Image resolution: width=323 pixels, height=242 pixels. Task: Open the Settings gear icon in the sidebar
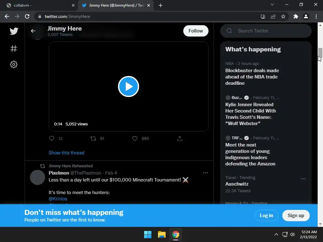pos(14,64)
